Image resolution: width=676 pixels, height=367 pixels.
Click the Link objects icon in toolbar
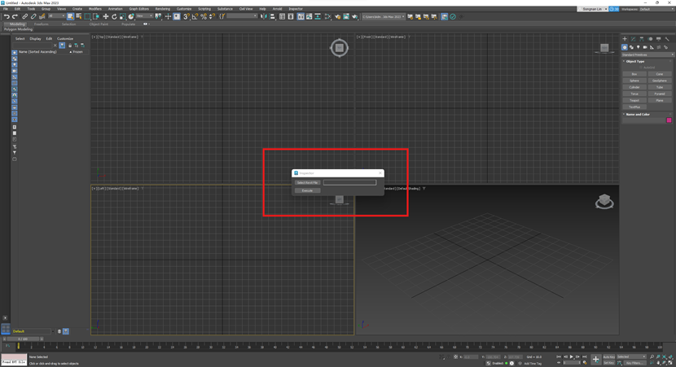tap(24, 16)
